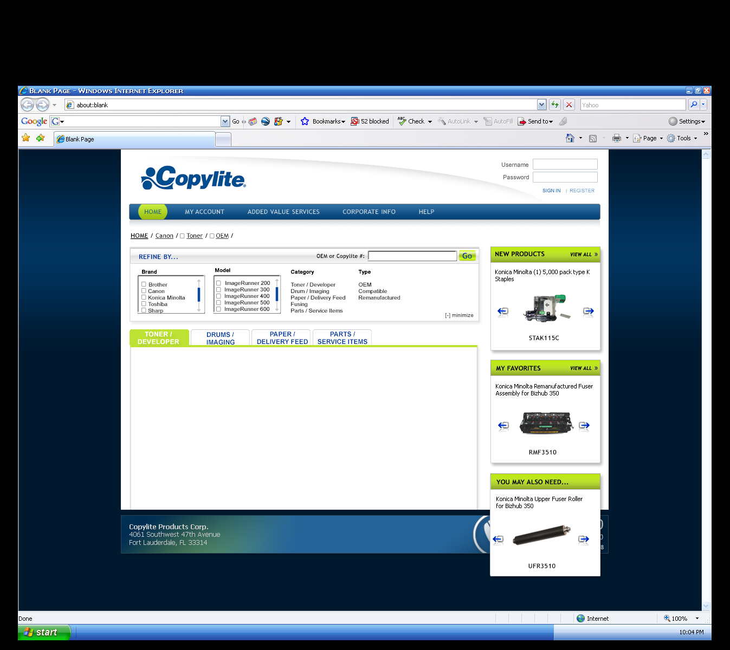Switch to the Drums / Imaging tab

click(221, 338)
